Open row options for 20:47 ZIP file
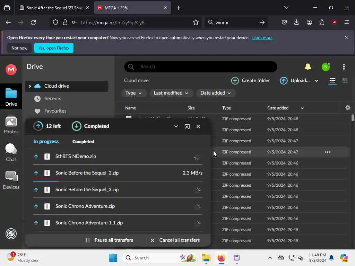355x266 pixels. pos(327,152)
